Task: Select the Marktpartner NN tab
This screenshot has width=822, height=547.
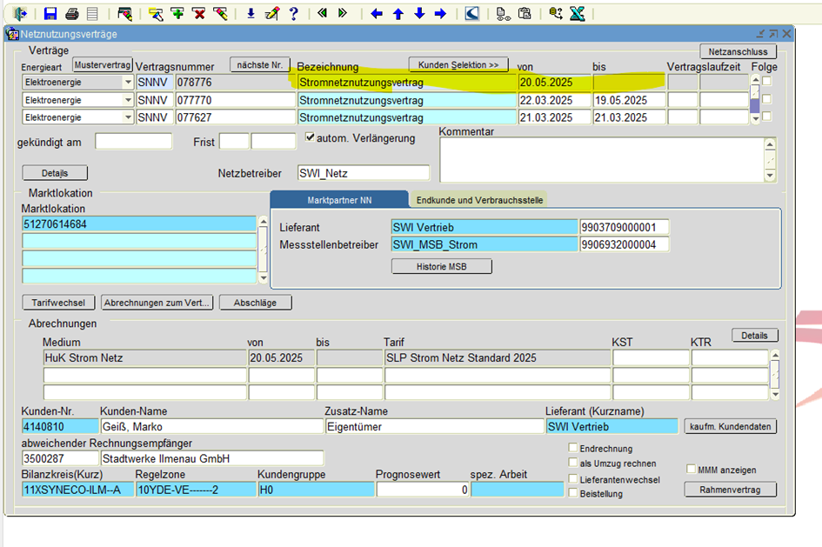Action: coord(338,200)
